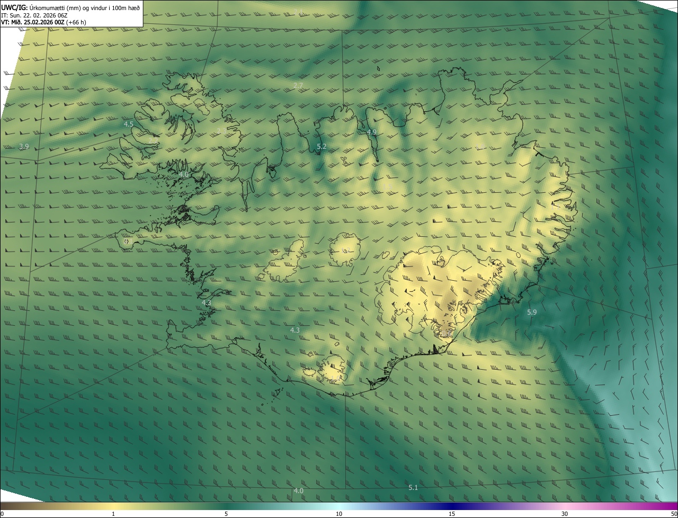Click the '(+66 h)' forecast offset text
Screen dimensions: 678x518
point(76,22)
